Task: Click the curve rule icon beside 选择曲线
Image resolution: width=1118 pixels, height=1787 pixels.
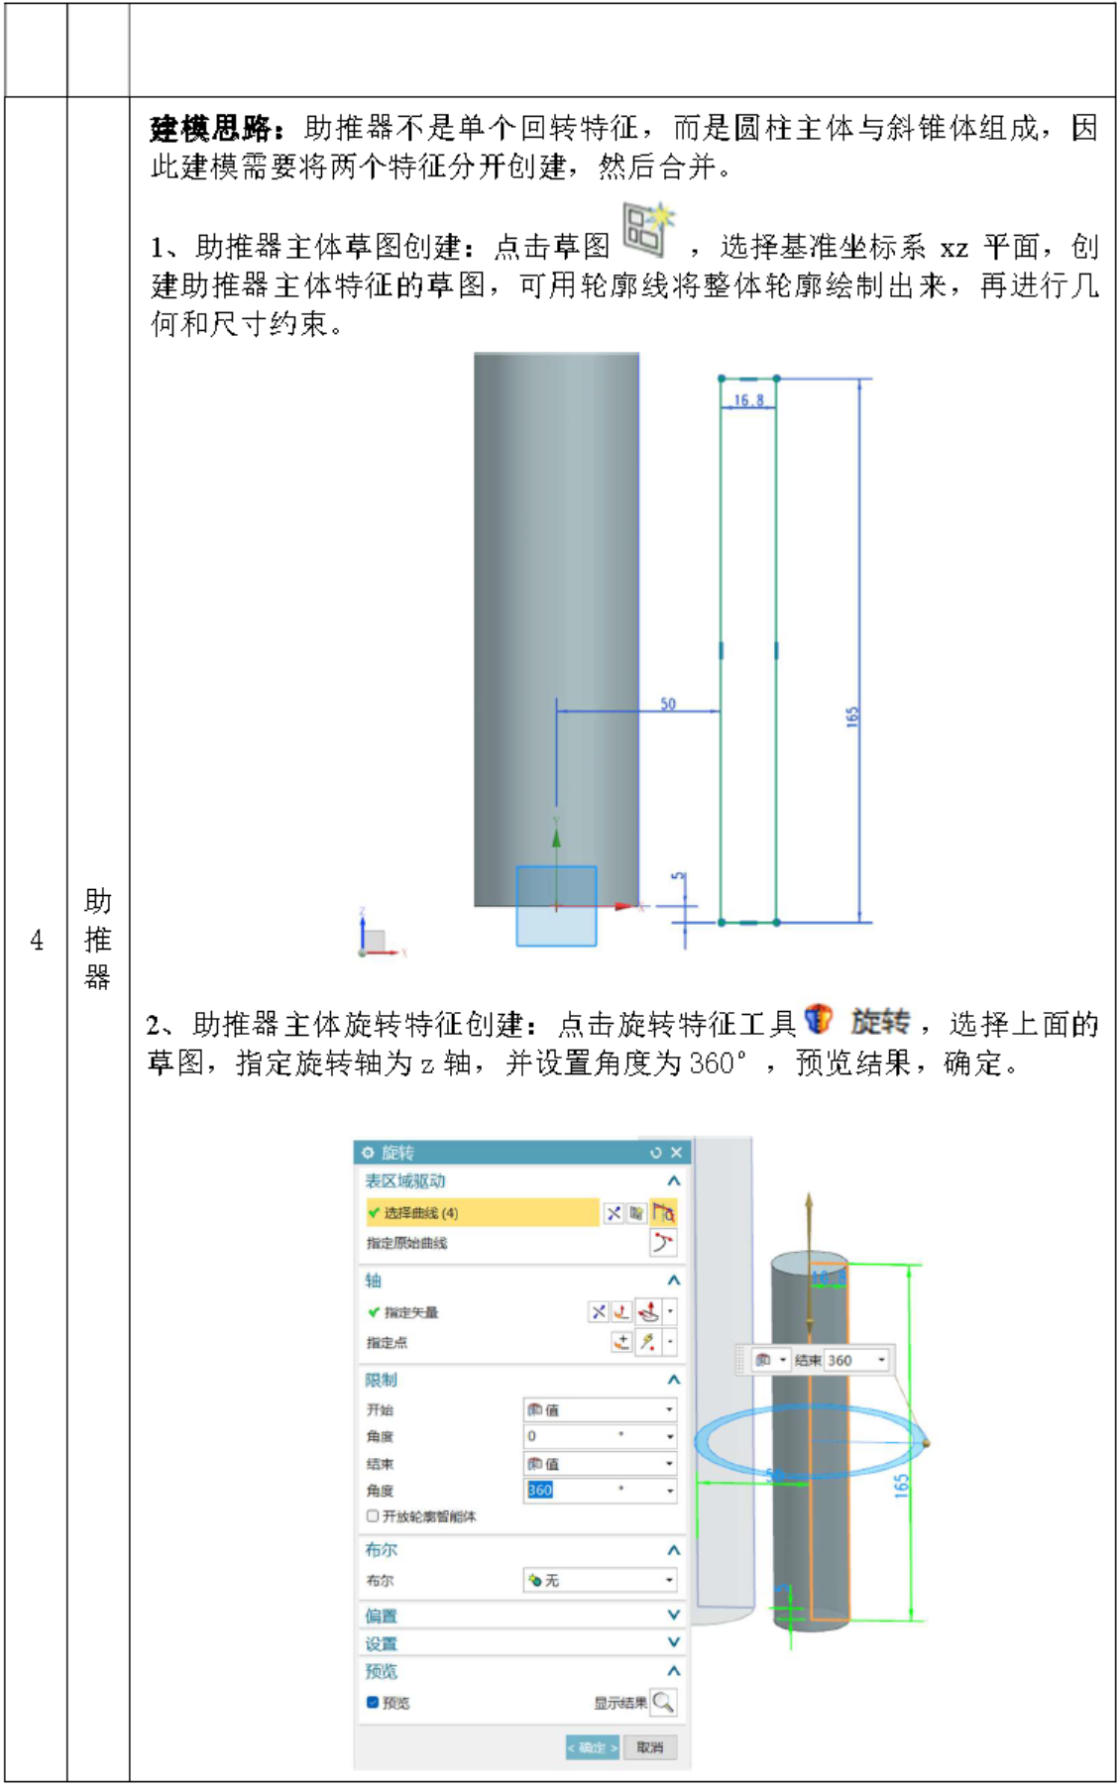Action: click(636, 1212)
